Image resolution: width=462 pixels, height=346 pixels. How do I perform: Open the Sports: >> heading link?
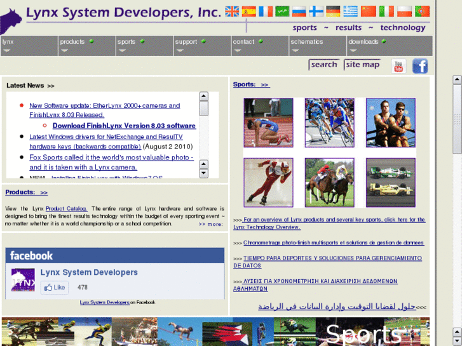251,84
